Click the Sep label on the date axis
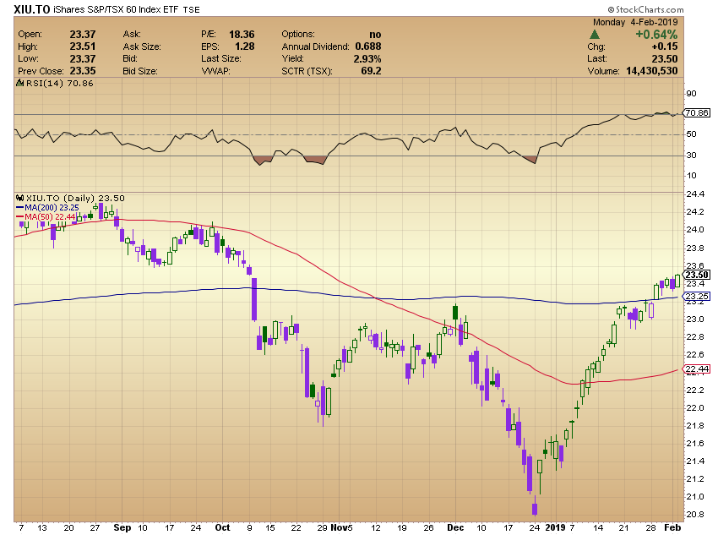Image resolution: width=718 pixels, height=535 pixels. click(x=122, y=527)
